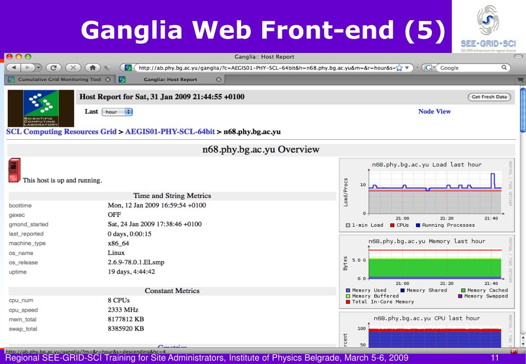526x364 pixels.
Task: Click the value '2.6.9-78.0.1.ELsmp'
Action: [x=136, y=262]
